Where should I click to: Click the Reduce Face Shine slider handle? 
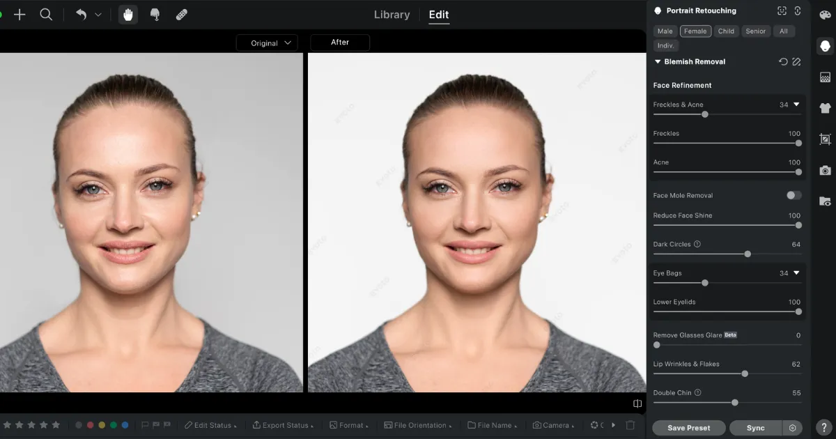(798, 225)
